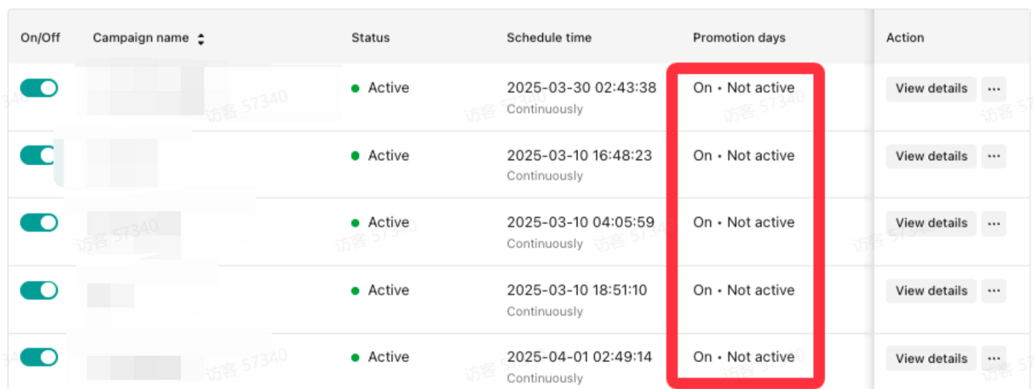
Task: Click the Schedule time column header
Action: point(549,38)
